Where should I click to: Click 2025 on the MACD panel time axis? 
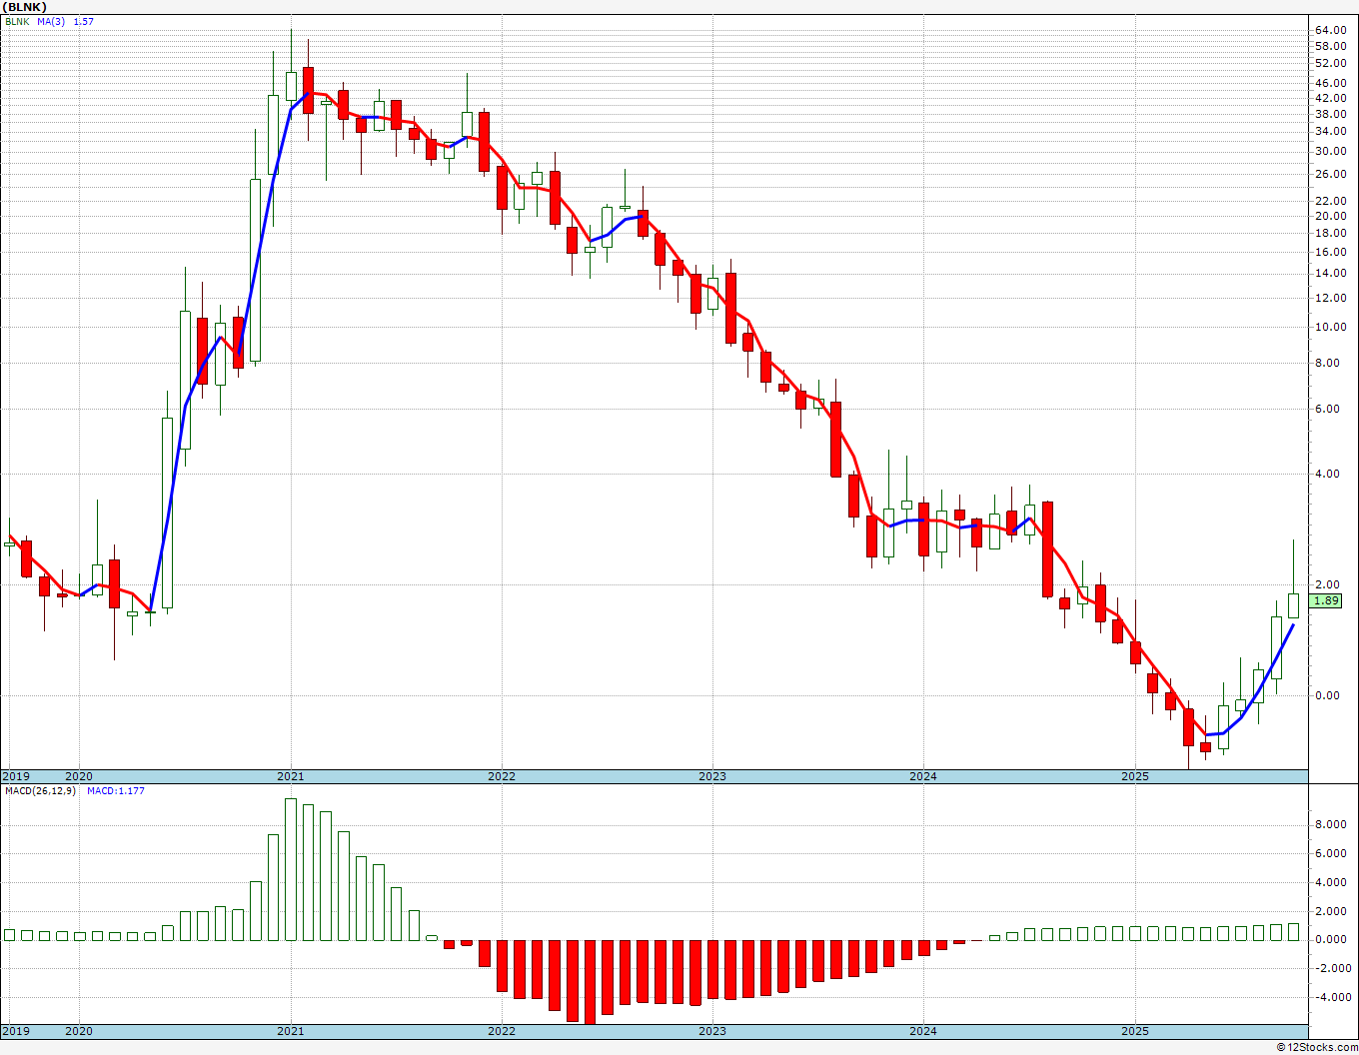click(x=1134, y=1031)
